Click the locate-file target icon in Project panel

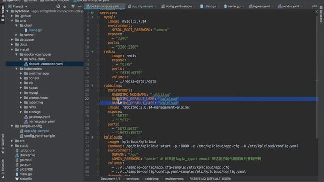click(x=58, y=6)
